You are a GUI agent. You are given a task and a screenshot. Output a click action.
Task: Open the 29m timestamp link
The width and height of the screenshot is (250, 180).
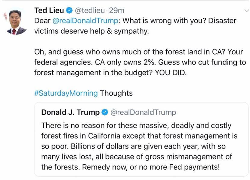(117, 10)
